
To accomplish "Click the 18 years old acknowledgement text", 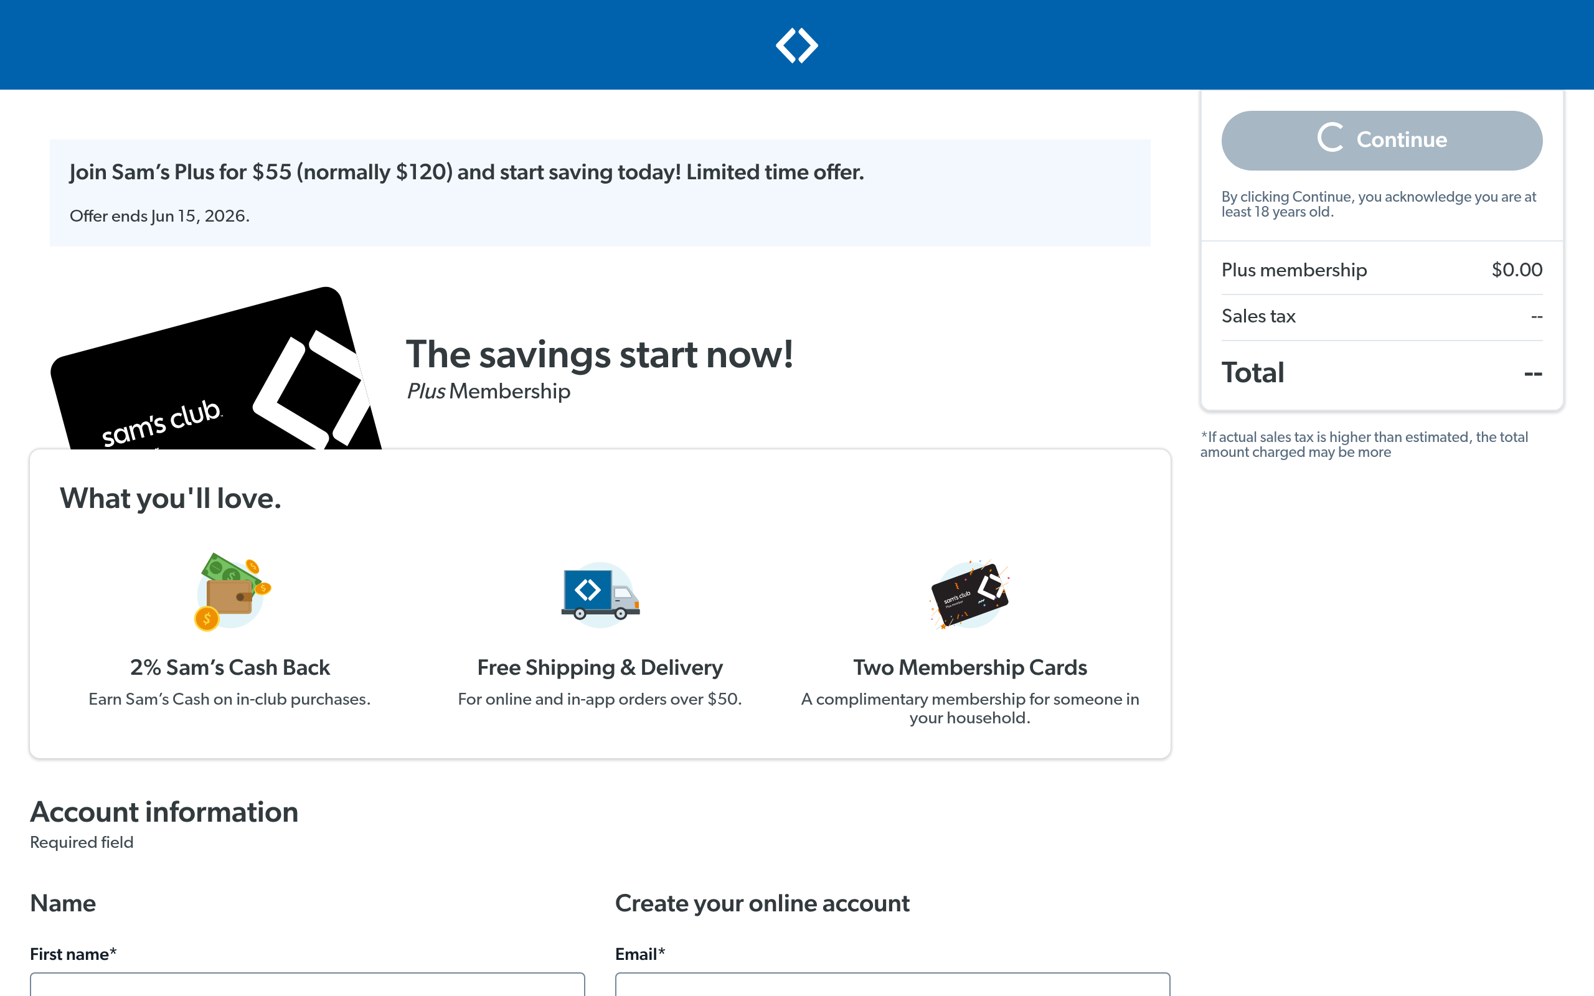I will click(1379, 204).
